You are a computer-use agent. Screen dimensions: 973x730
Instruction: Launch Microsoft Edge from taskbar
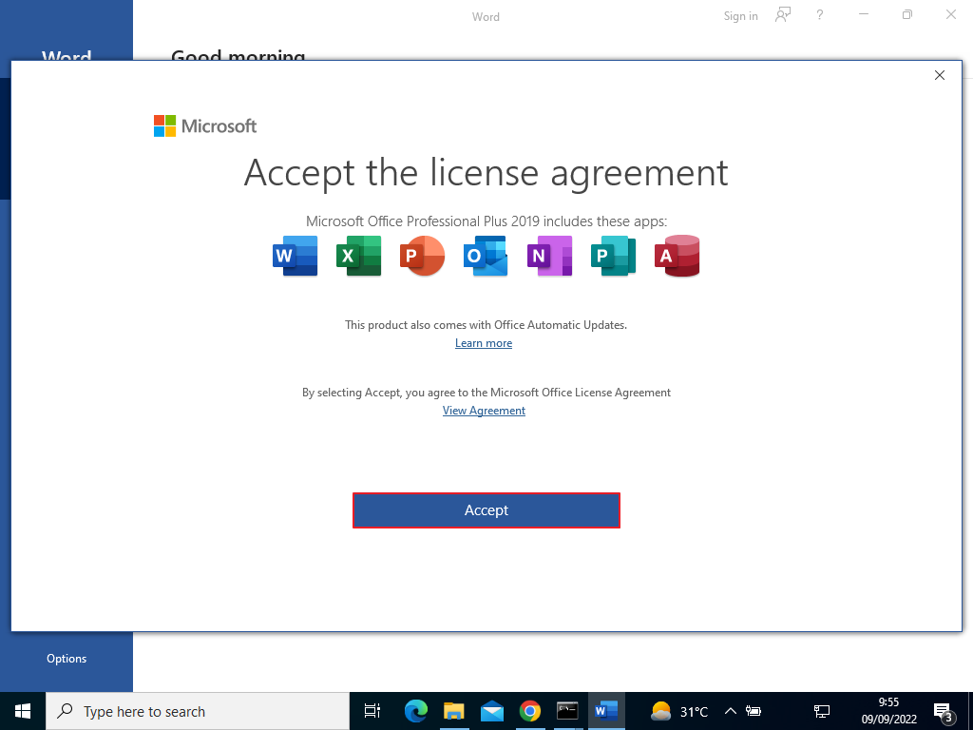tap(416, 711)
